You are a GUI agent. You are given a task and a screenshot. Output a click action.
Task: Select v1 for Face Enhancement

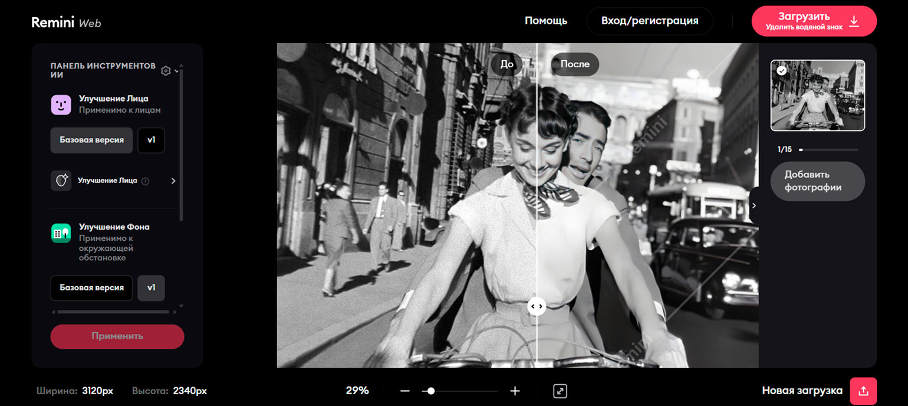[x=151, y=140]
